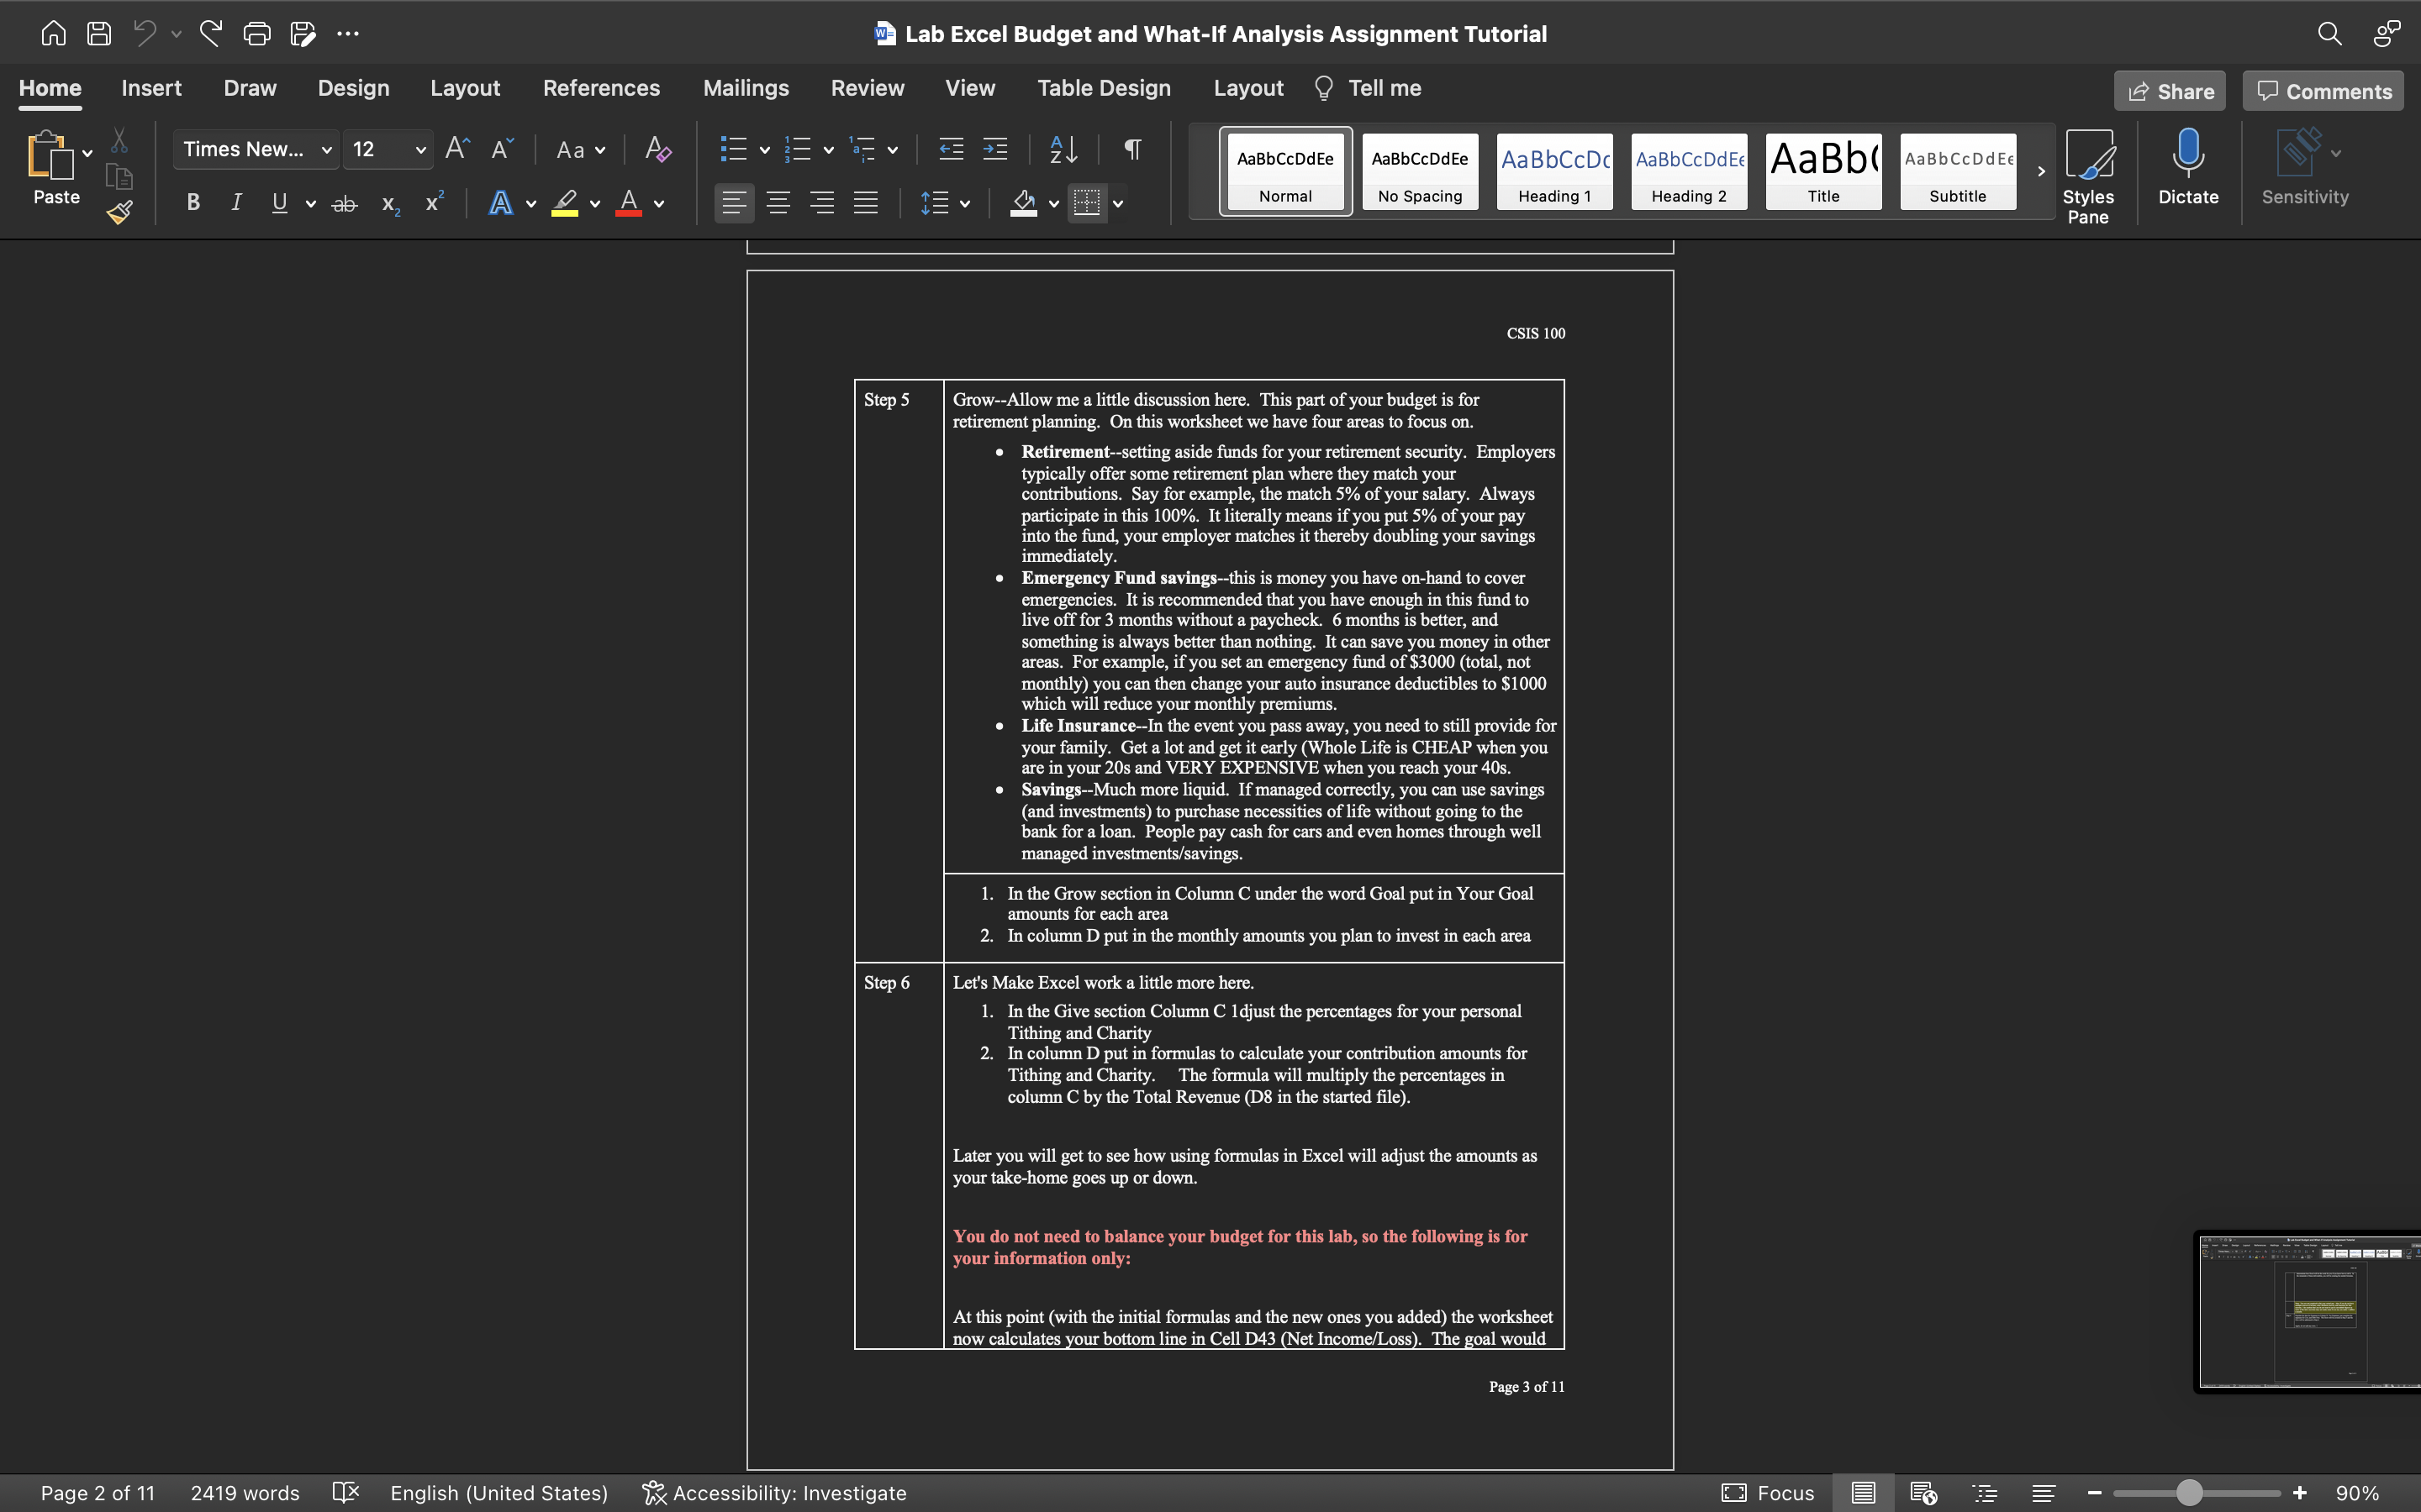
Task: Click the Share button
Action: [x=2169, y=91]
